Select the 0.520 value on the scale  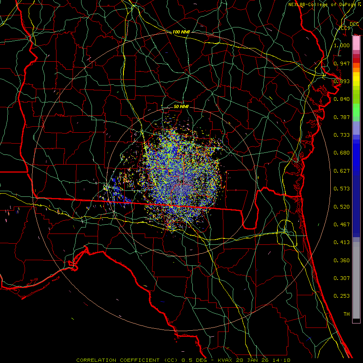(342, 207)
